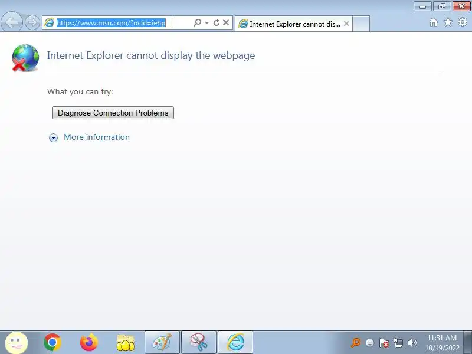Go forward using the Forward arrow button

click(32, 22)
